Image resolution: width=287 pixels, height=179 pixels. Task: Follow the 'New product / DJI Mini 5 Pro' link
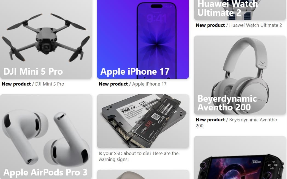pos(33,84)
